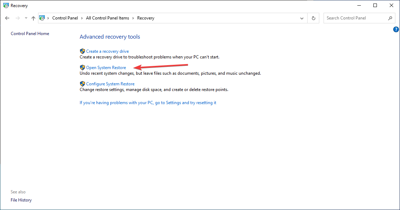Screen dimensions: 400x210
Task: Click the Recovery icon in the address bar
Action: (x=42, y=18)
